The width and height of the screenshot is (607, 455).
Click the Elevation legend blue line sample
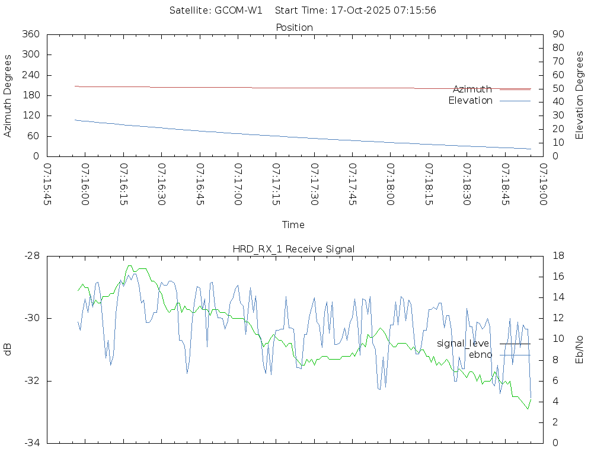pyautogui.click(x=515, y=101)
